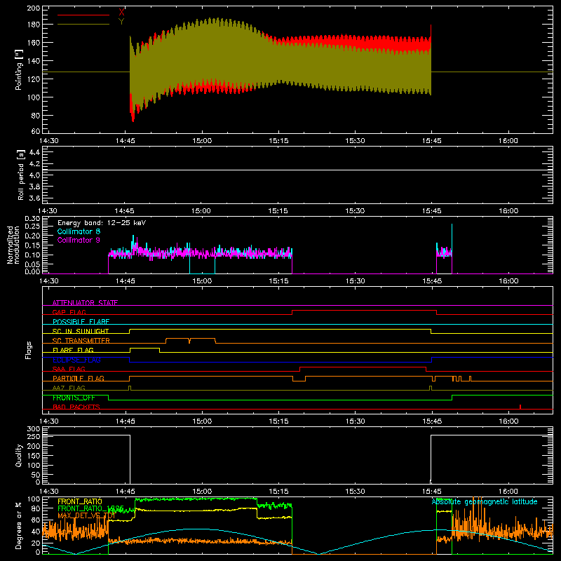
Task: Click the 140 tick on Pointing axis
Action: pos(33,61)
